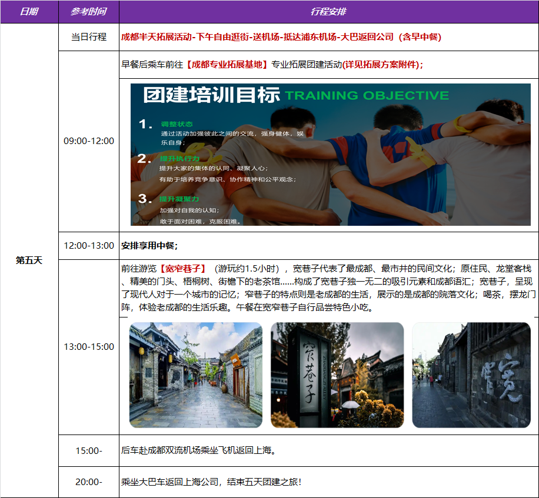The image size is (539, 498).
Task: Select the 09:00-12:00 time cell
Action: pos(88,141)
